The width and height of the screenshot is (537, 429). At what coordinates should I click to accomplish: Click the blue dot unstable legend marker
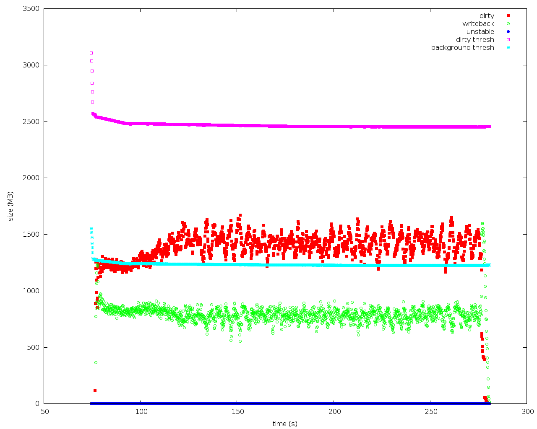coord(508,31)
